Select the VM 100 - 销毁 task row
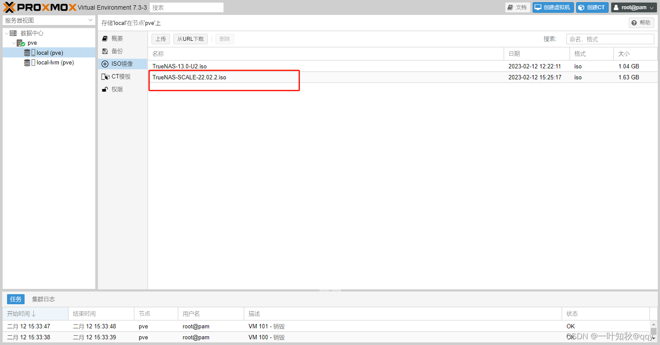The height and width of the screenshot is (345, 660). [x=326, y=337]
